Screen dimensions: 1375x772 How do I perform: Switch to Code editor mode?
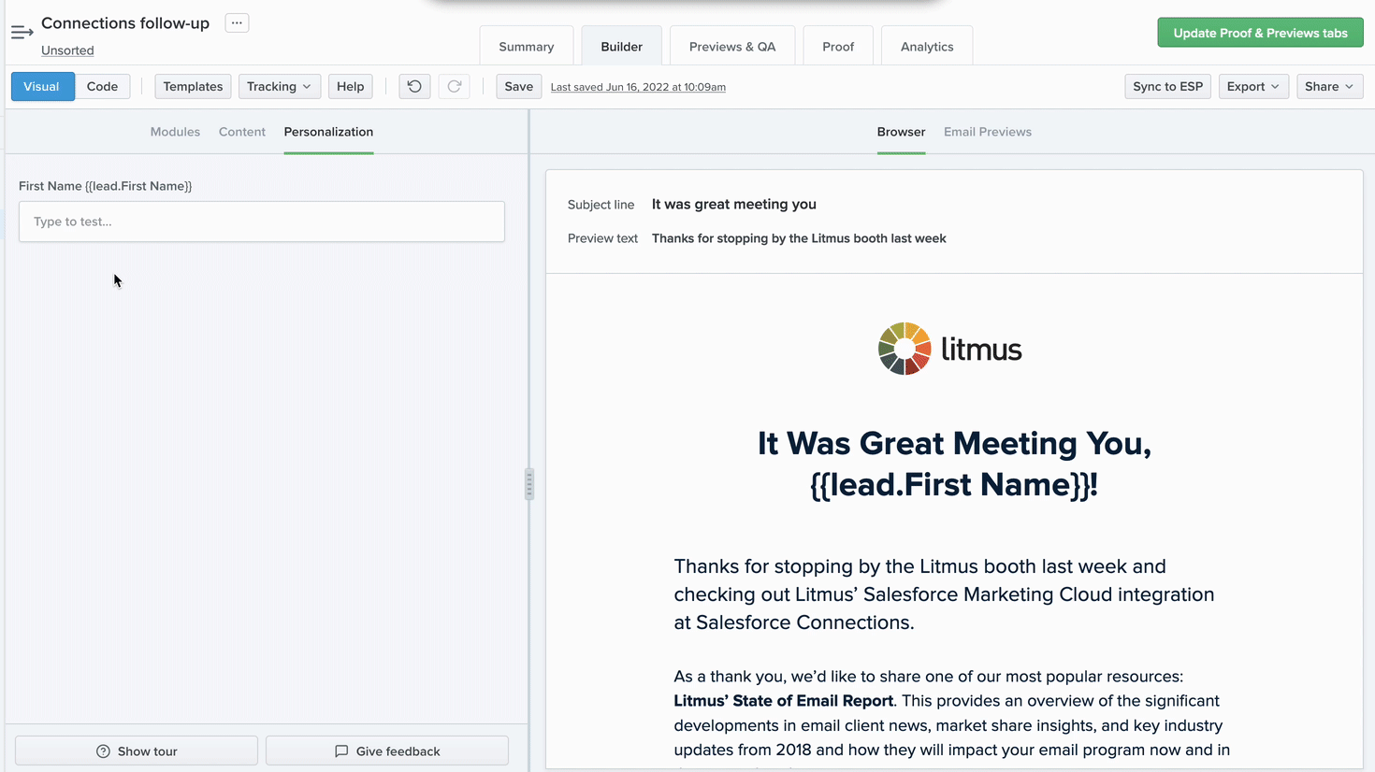pos(102,86)
